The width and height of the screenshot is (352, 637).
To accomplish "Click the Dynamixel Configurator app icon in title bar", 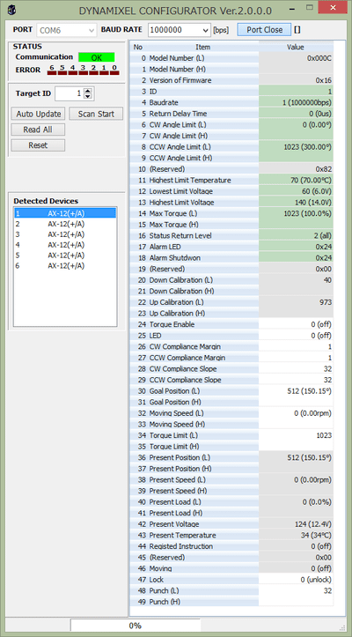I will (x=12, y=11).
